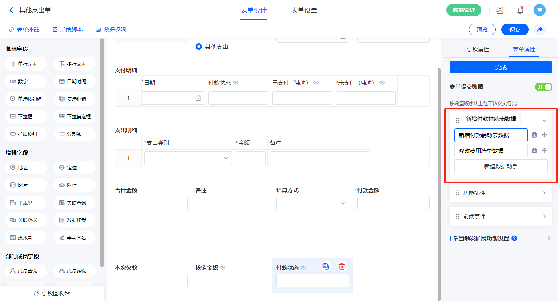The width and height of the screenshot is (558, 301).
Task: Click the share arrow icon beside 保存
Action: point(540,30)
